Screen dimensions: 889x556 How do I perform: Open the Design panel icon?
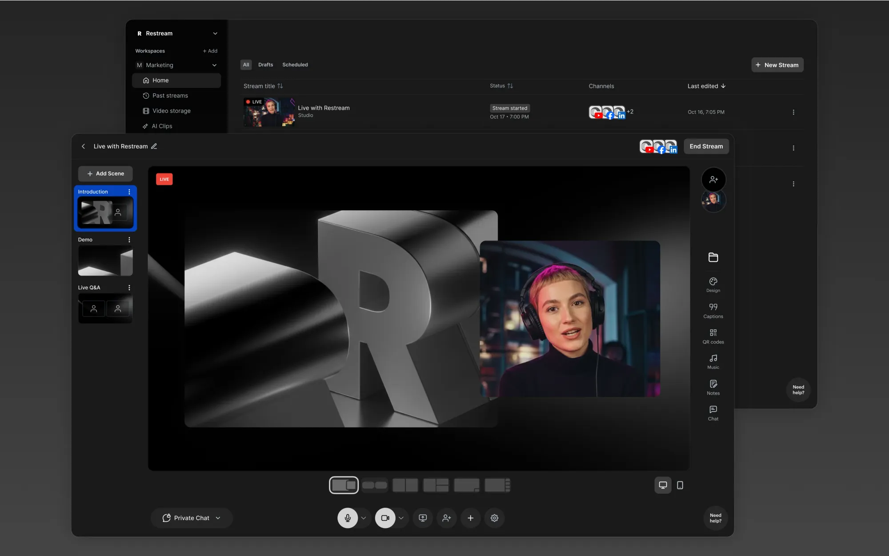coord(713,282)
